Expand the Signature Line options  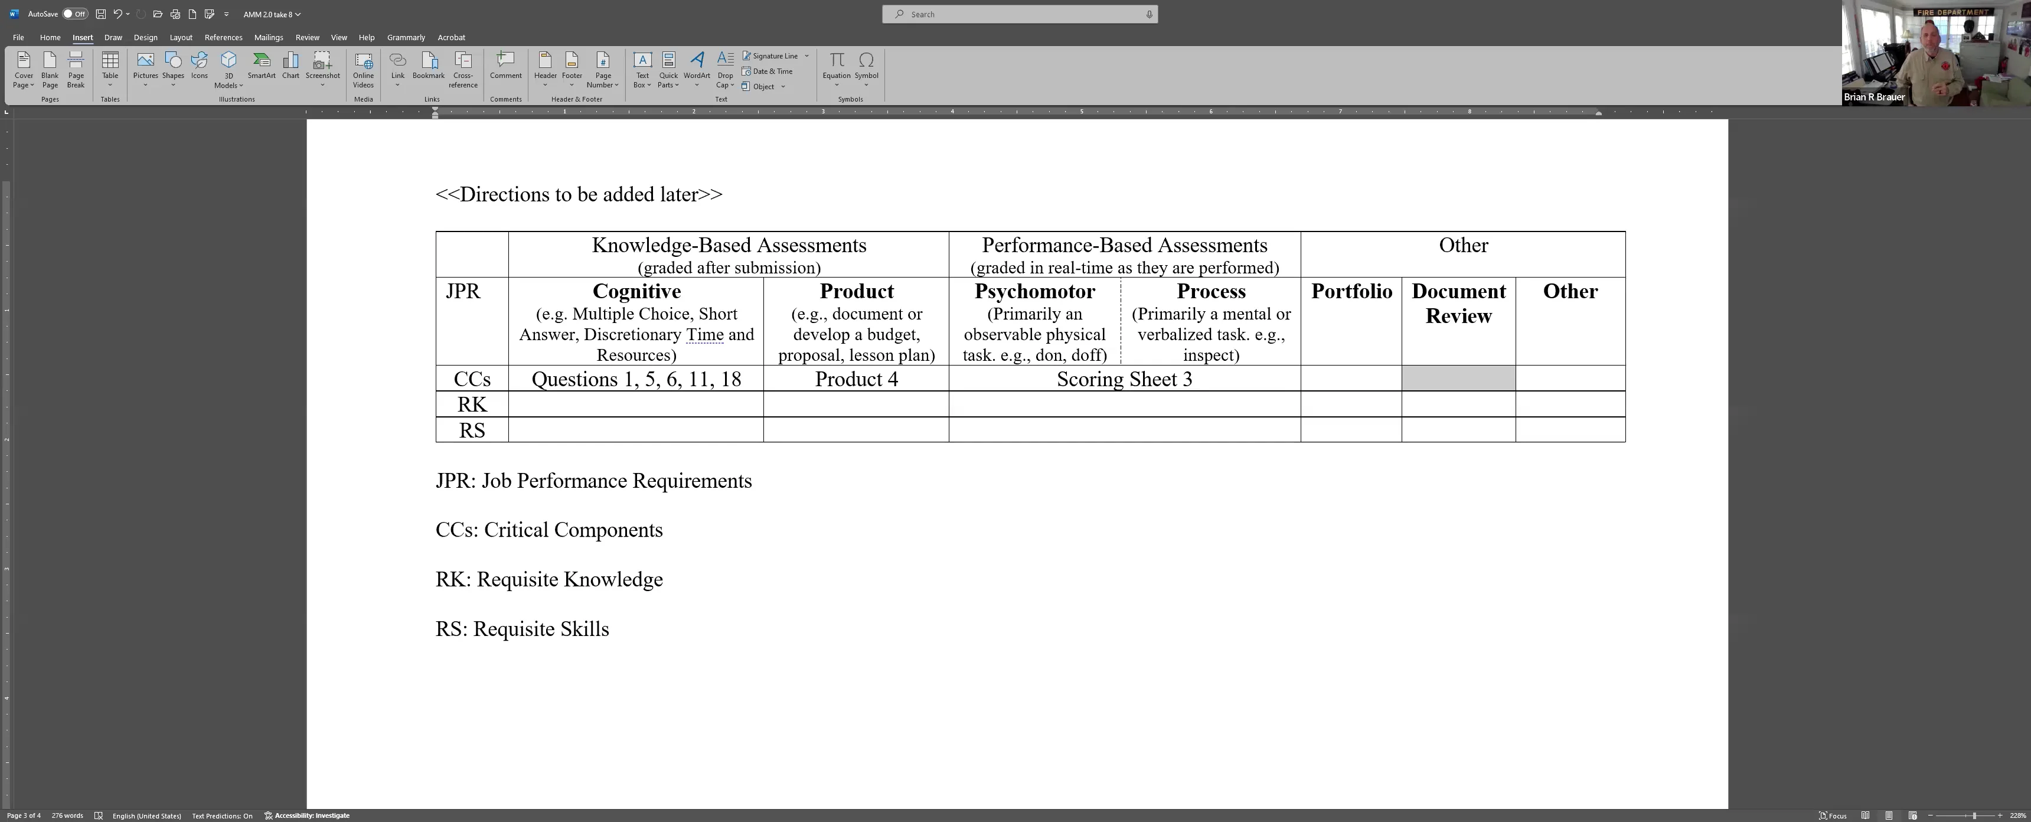click(806, 56)
